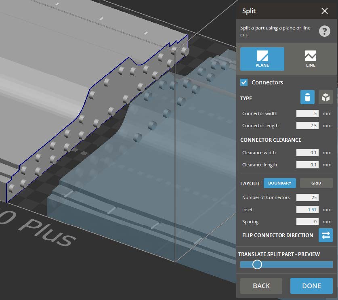338x300 pixels.
Task: Edit the Clearance width value
Action: tap(307, 153)
